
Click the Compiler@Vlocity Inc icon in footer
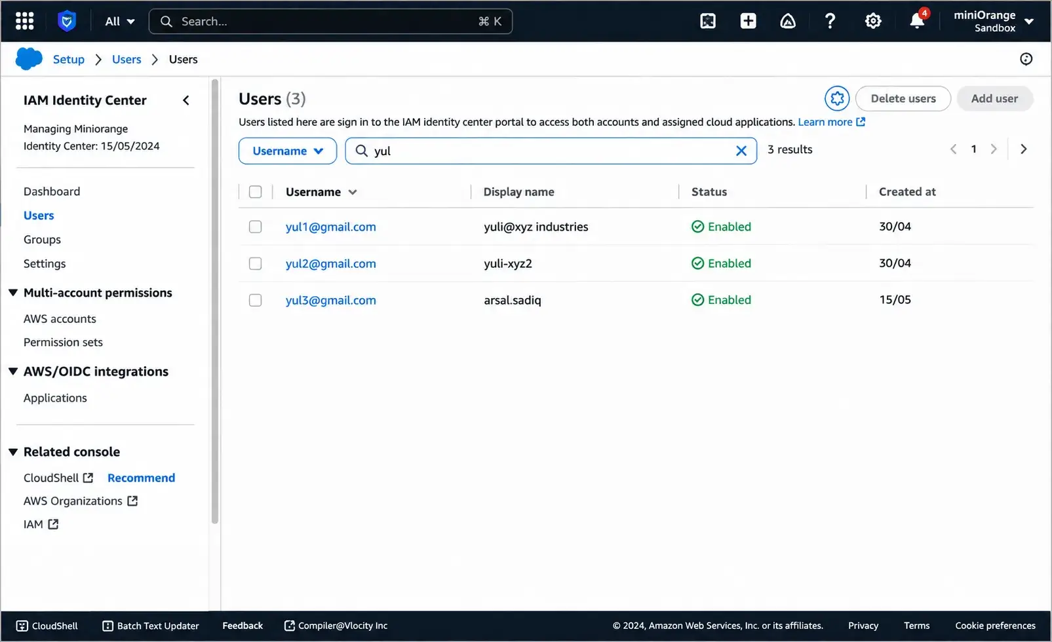(289, 626)
